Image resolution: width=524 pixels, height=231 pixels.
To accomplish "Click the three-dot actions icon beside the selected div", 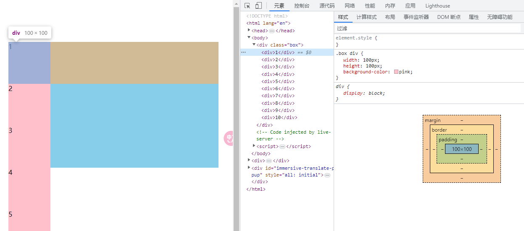I will coord(243,52).
